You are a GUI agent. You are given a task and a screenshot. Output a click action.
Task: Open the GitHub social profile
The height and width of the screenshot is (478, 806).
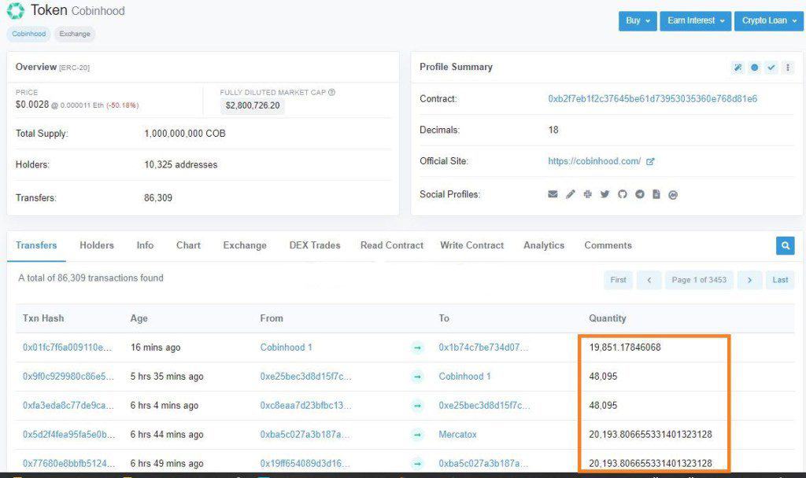point(622,194)
